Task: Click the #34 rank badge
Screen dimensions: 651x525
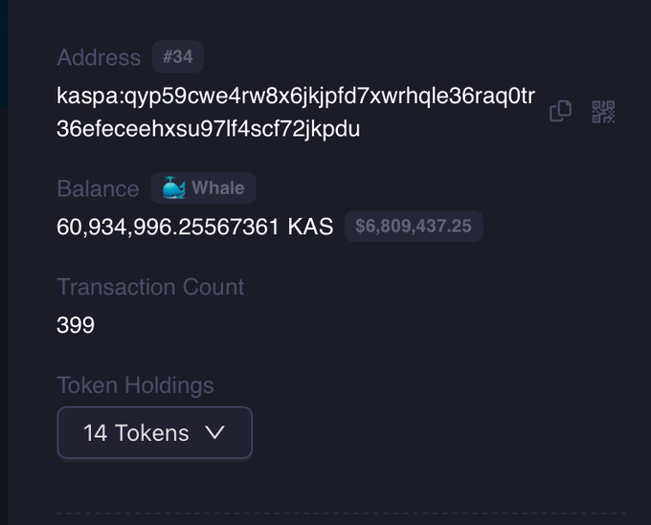Action: pos(177,57)
